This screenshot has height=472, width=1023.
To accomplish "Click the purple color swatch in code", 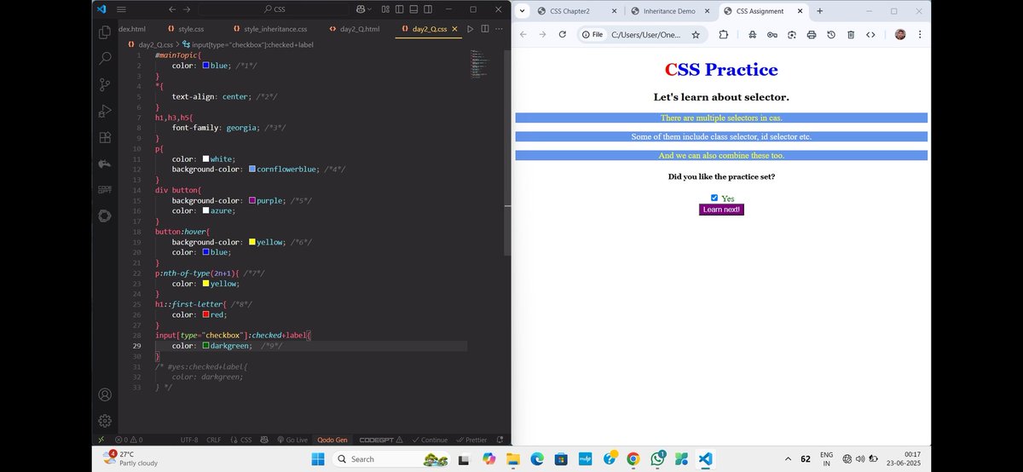I will click(x=252, y=200).
